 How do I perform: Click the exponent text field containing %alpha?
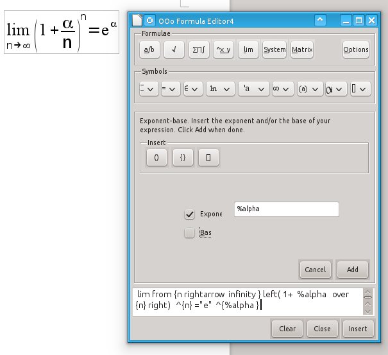click(x=287, y=209)
